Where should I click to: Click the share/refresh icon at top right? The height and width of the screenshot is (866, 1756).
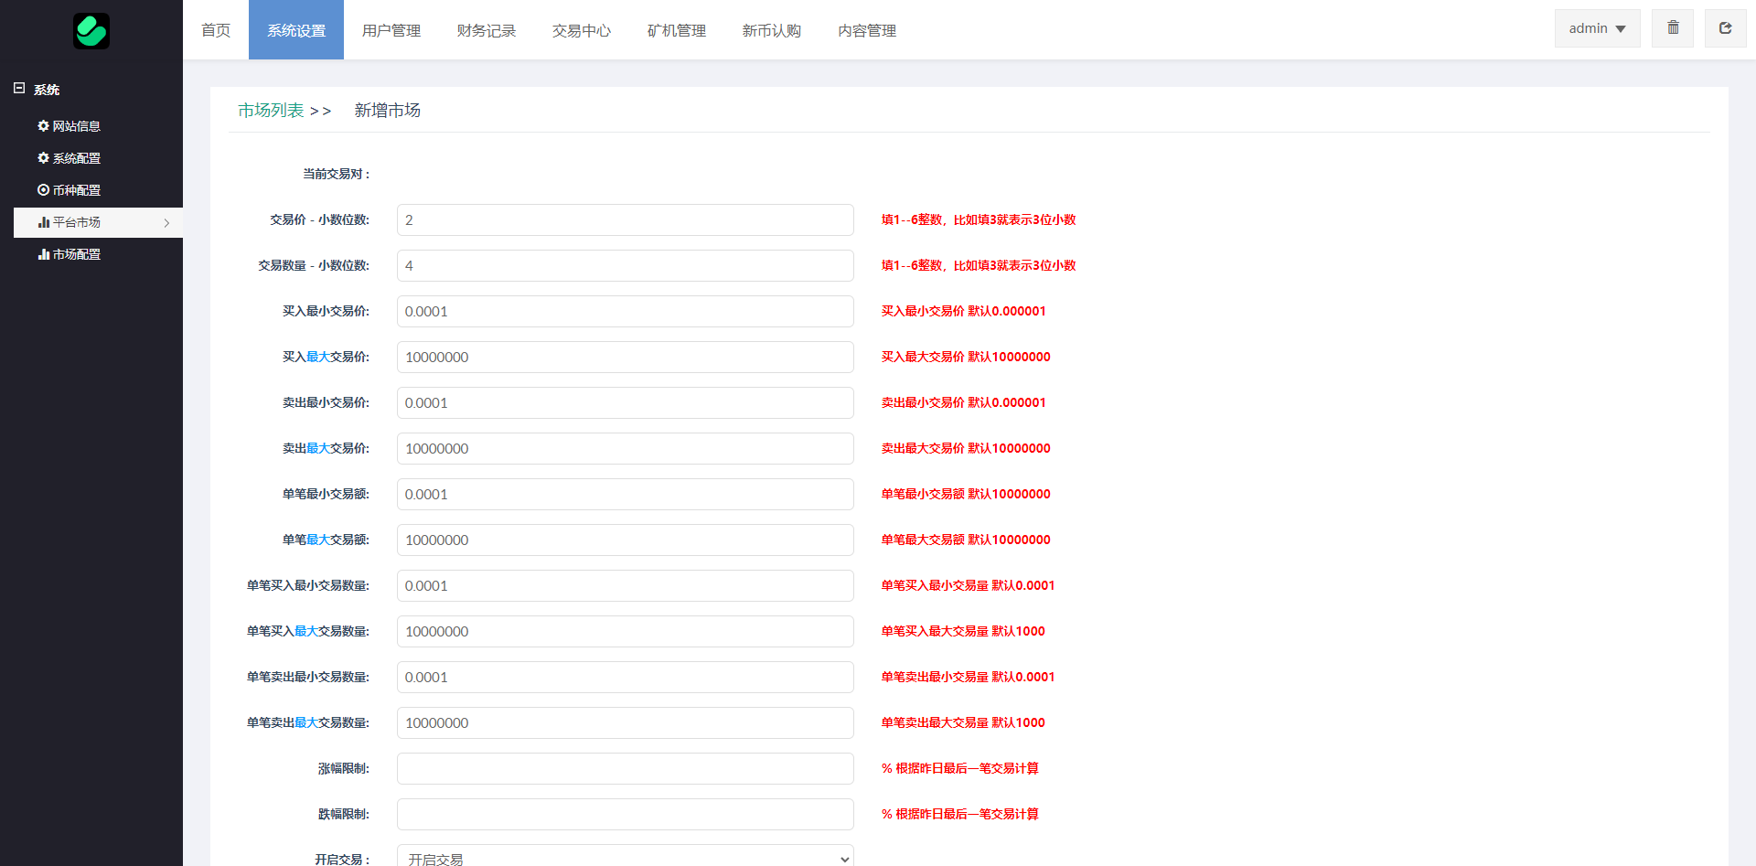tap(1725, 28)
